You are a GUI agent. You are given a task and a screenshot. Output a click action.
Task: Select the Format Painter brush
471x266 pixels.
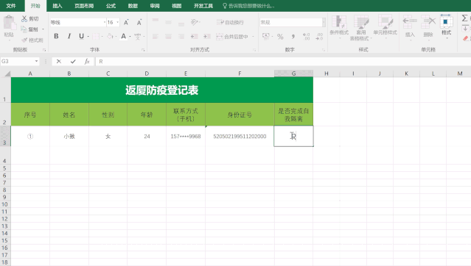pos(24,40)
